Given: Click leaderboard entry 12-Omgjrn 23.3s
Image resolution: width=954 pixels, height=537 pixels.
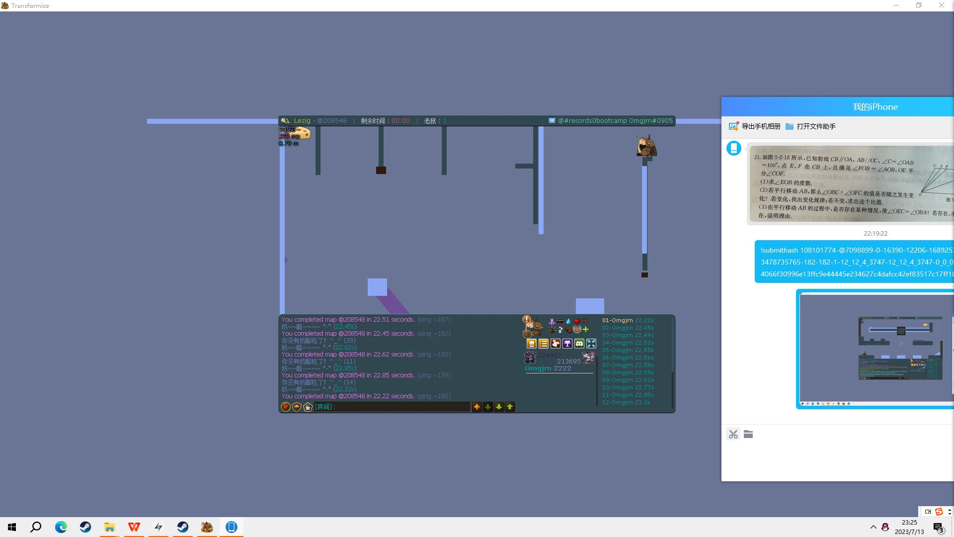Looking at the screenshot, I should (x=626, y=403).
